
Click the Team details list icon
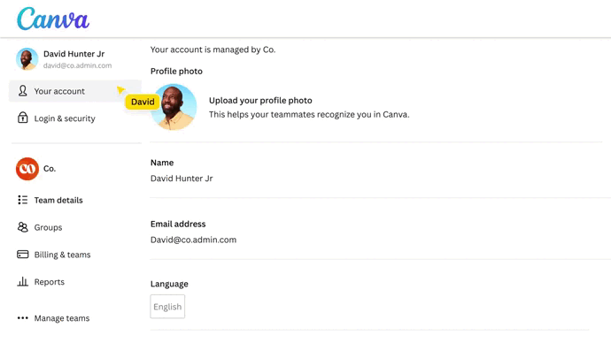tap(23, 200)
